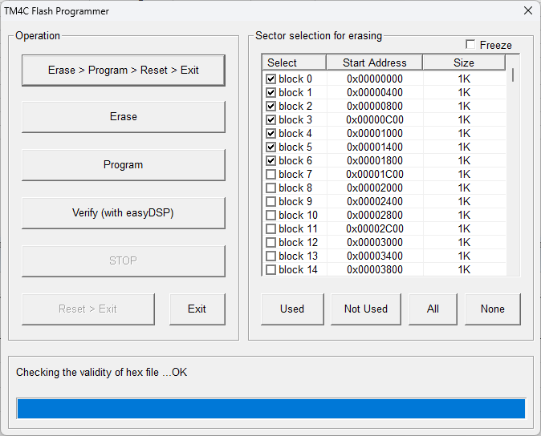Click Verify (with easyDSP) button
The image size is (541, 436).
point(124,213)
